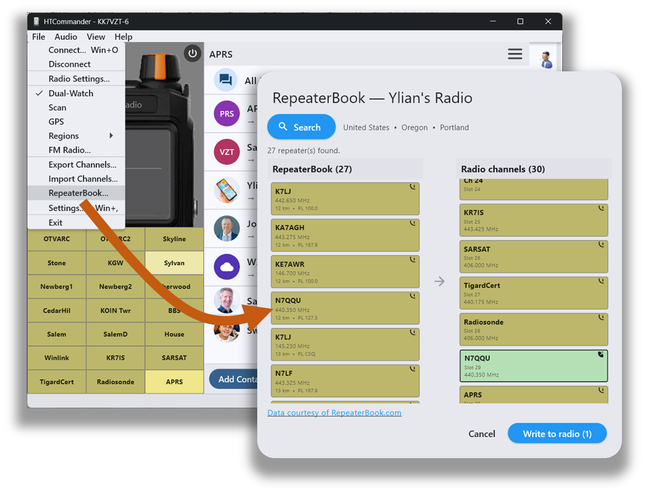
Task: Select the CedarHil channel button
Action: (x=56, y=311)
